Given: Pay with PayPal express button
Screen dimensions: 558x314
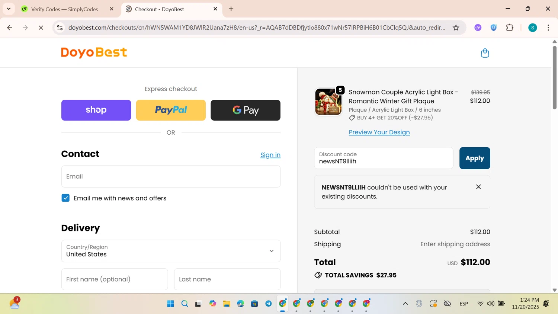Looking at the screenshot, I should click(171, 110).
